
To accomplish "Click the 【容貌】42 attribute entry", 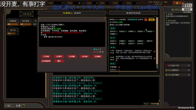I will [150, 31].
